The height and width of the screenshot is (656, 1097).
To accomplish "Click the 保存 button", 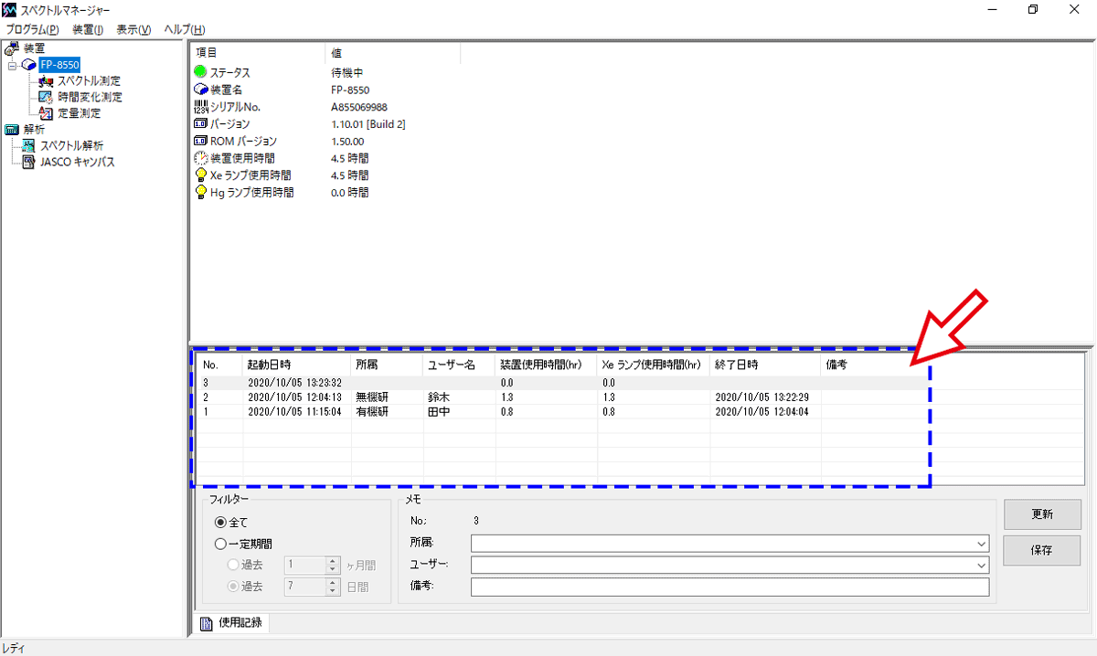I will point(1042,550).
